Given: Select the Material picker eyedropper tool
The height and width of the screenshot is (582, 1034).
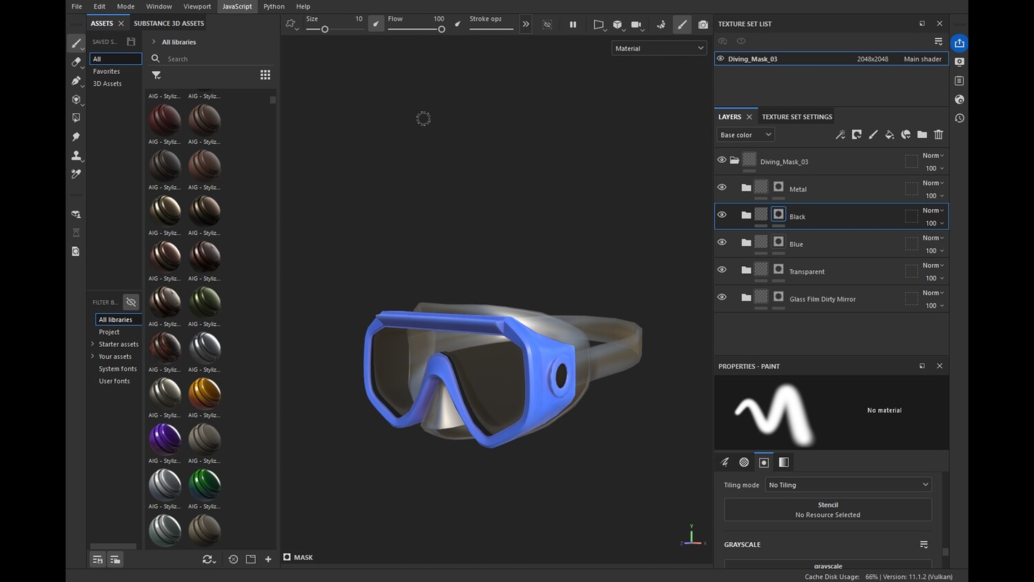Looking at the screenshot, I should click(x=76, y=174).
